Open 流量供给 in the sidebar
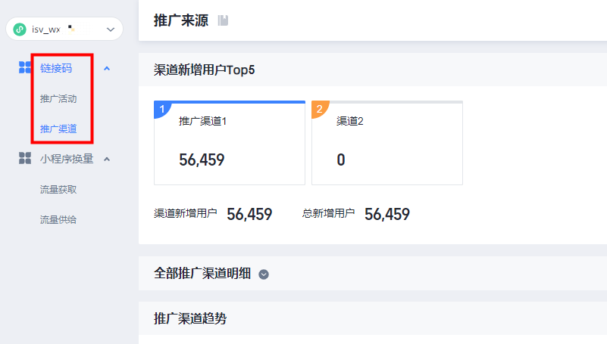The width and height of the screenshot is (607, 344). point(58,219)
